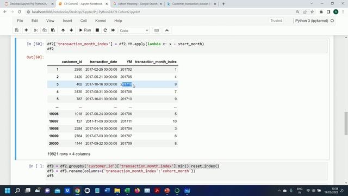Close the C9-Cohort2 Jupyter Notebook tab
This screenshot has width=348, height=196.
(107, 4)
